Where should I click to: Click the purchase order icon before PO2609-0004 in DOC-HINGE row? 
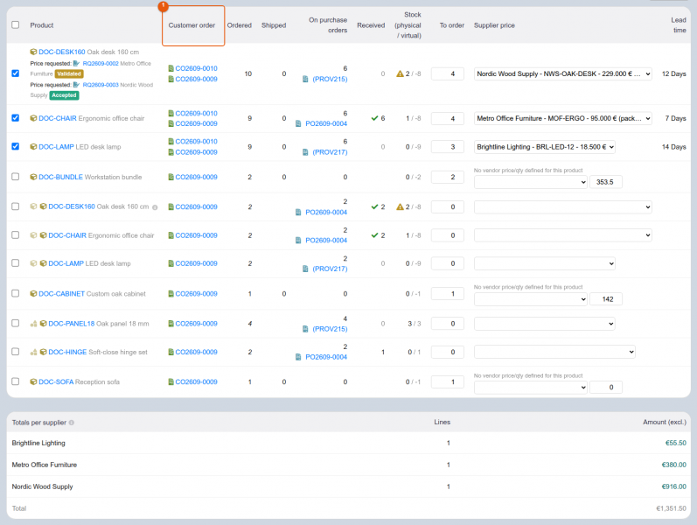pyautogui.click(x=298, y=357)
